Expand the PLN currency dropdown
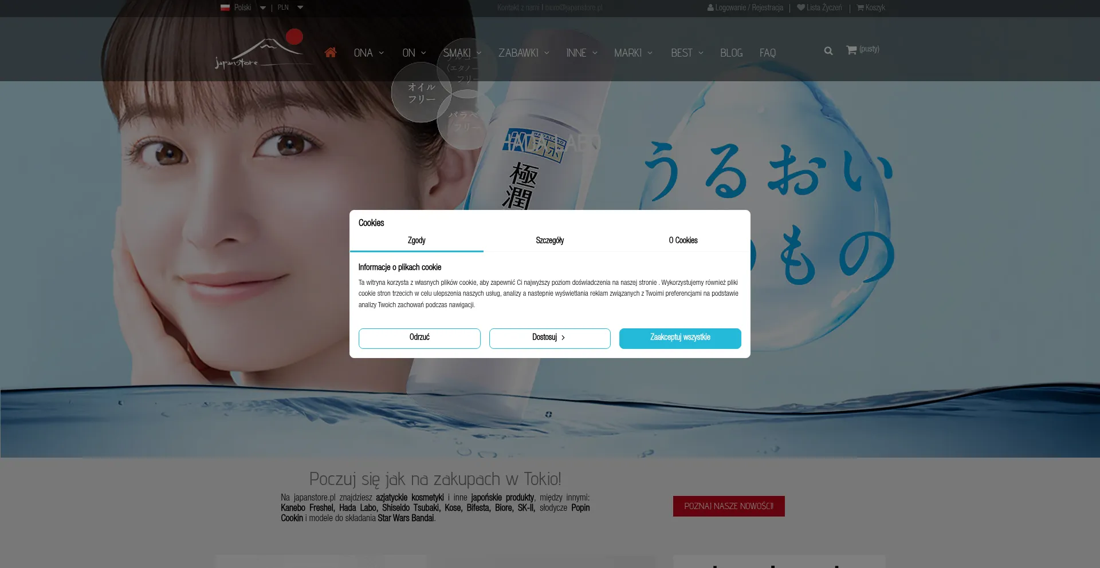The width and height of the screenshot is (1100, 568). point(300,7)
